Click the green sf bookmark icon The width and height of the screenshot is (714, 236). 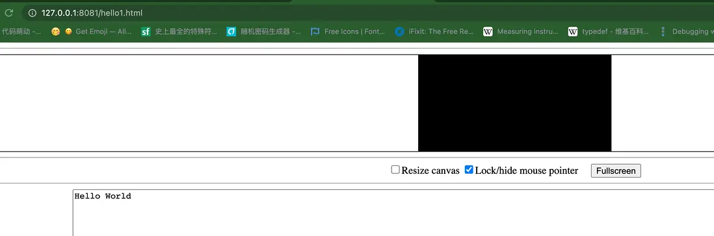click(146, 32)
